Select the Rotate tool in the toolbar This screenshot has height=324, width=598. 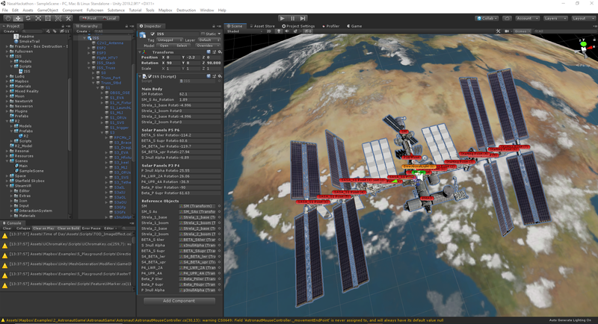coord(28,18)
